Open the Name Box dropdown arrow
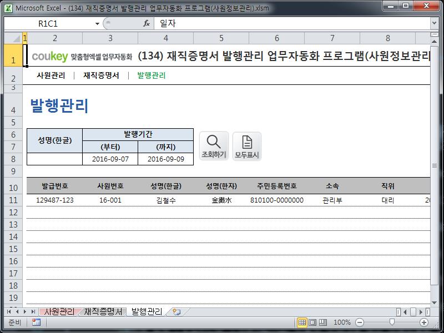Image resolution: width=444 pixels, height=333 pixels. [x=97, y=23]
